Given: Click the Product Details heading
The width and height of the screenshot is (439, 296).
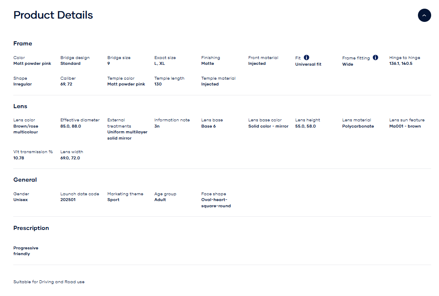Looking at the screenshot, I should [53, 15].
